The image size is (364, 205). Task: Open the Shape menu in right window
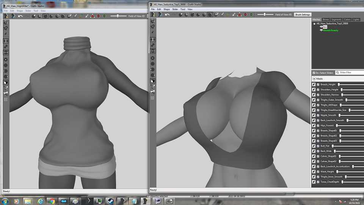(x=166, y=9)
